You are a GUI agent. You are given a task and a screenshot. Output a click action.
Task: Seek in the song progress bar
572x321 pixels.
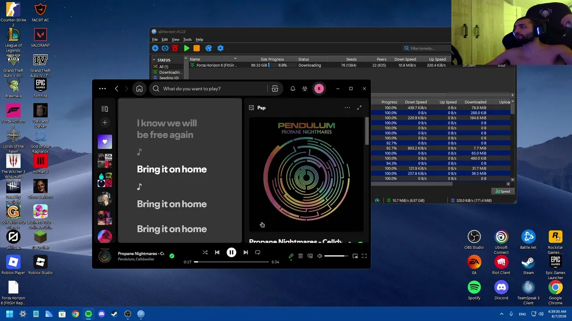point(231,262)
